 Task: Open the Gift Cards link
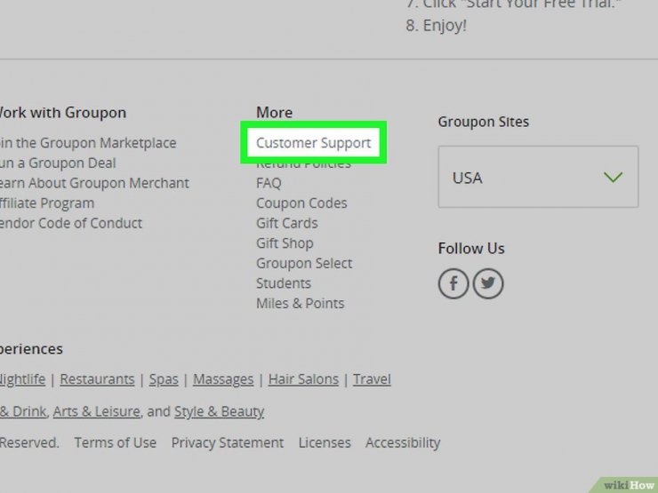pos(287,223)
